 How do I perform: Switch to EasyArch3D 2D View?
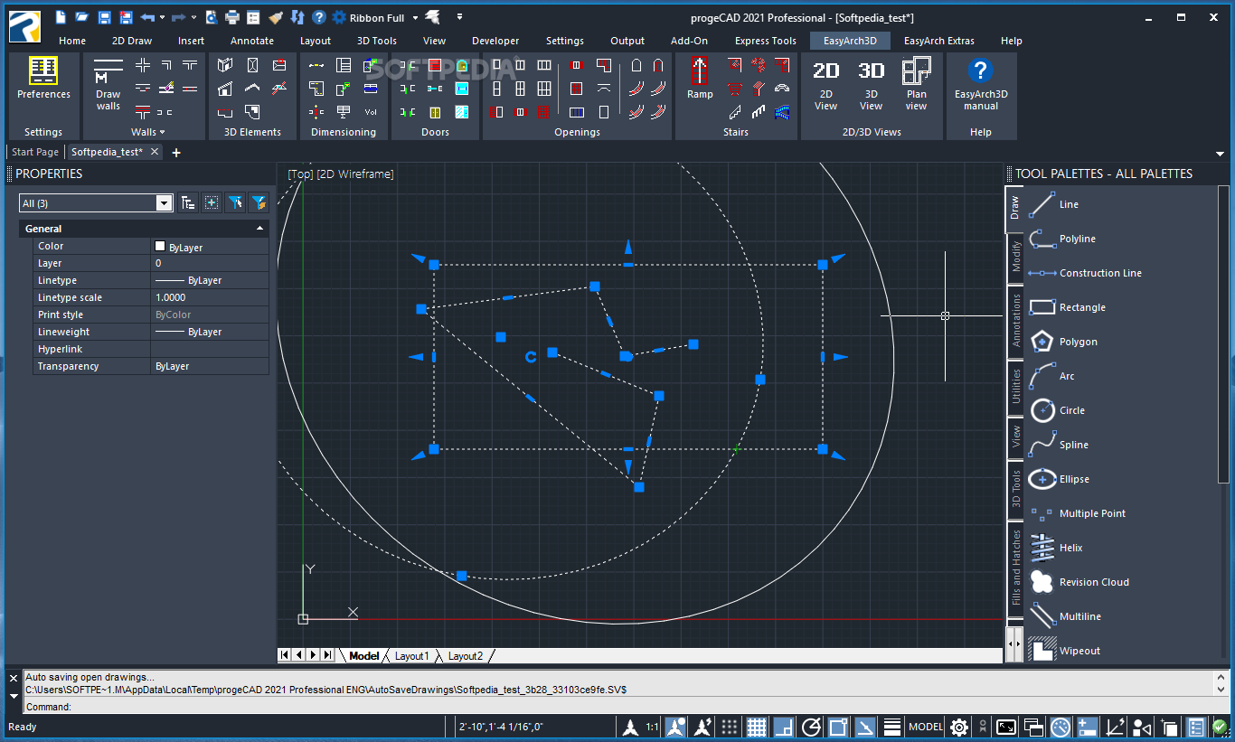825,86
